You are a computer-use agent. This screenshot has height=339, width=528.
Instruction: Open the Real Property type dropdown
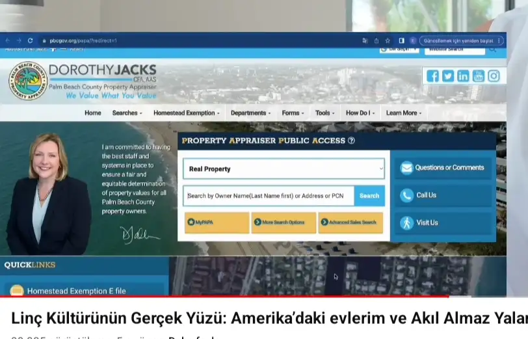[284, 169]
